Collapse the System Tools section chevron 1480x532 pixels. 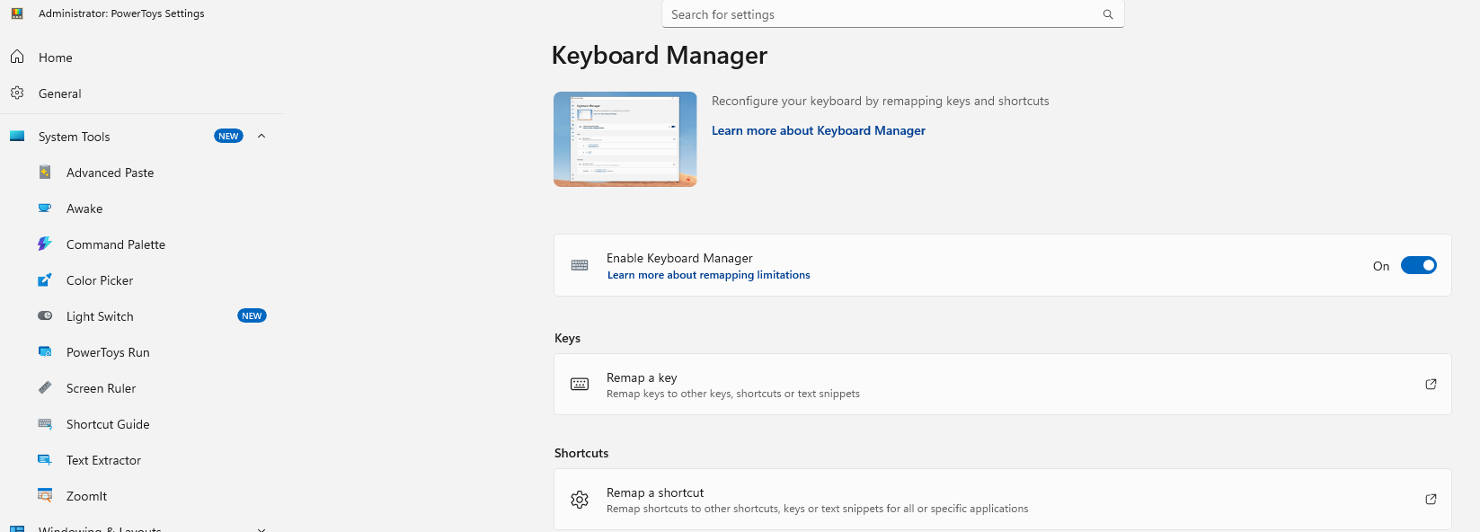coord(261,137)
